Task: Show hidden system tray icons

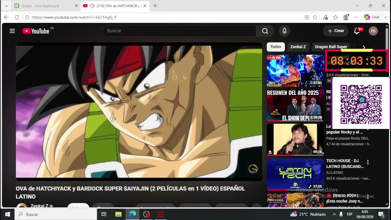Action: [334, 215]
